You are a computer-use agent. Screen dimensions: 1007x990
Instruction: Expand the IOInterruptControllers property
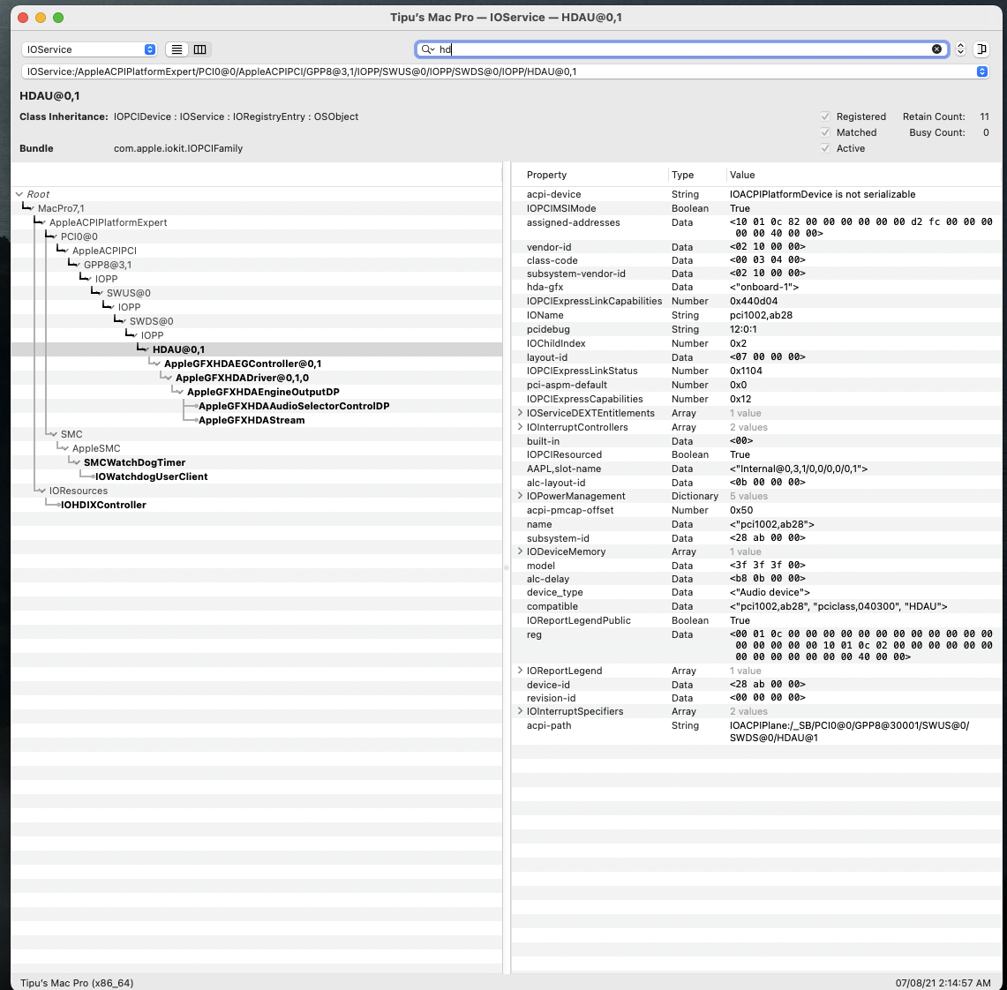tap(520, 427)
